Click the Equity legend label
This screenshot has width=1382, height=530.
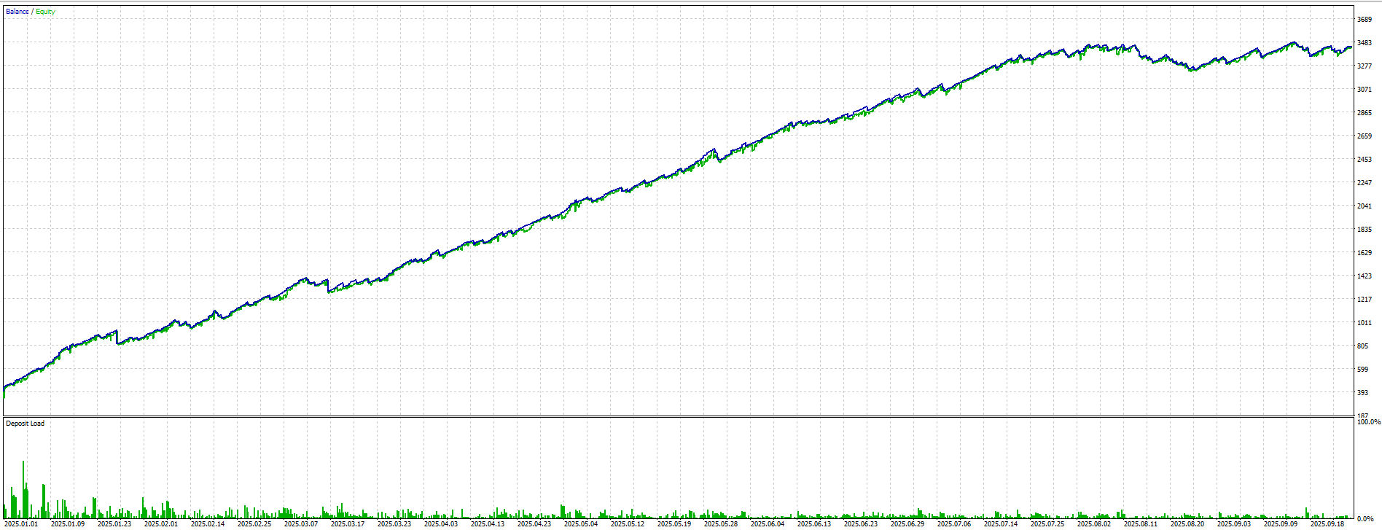[45, 12]
